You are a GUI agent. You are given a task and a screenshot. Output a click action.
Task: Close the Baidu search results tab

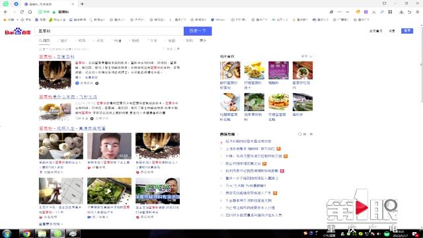pyautogui.click(x=73, y=4)
